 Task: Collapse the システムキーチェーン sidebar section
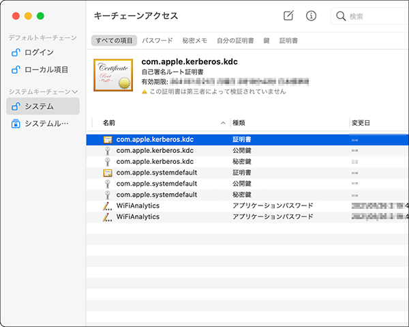click(x=75, y=91)
